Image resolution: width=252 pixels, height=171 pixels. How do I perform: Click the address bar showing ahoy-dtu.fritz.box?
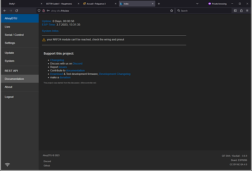tap(105, 11)
